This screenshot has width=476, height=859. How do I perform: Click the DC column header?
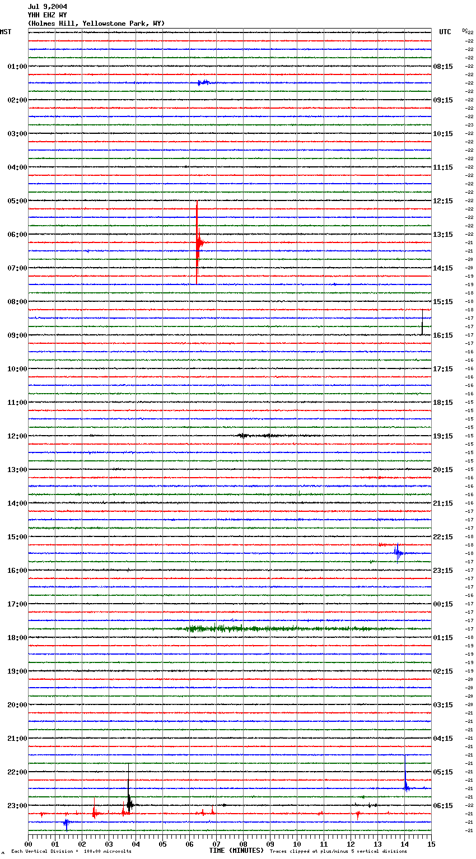point(465,31)
